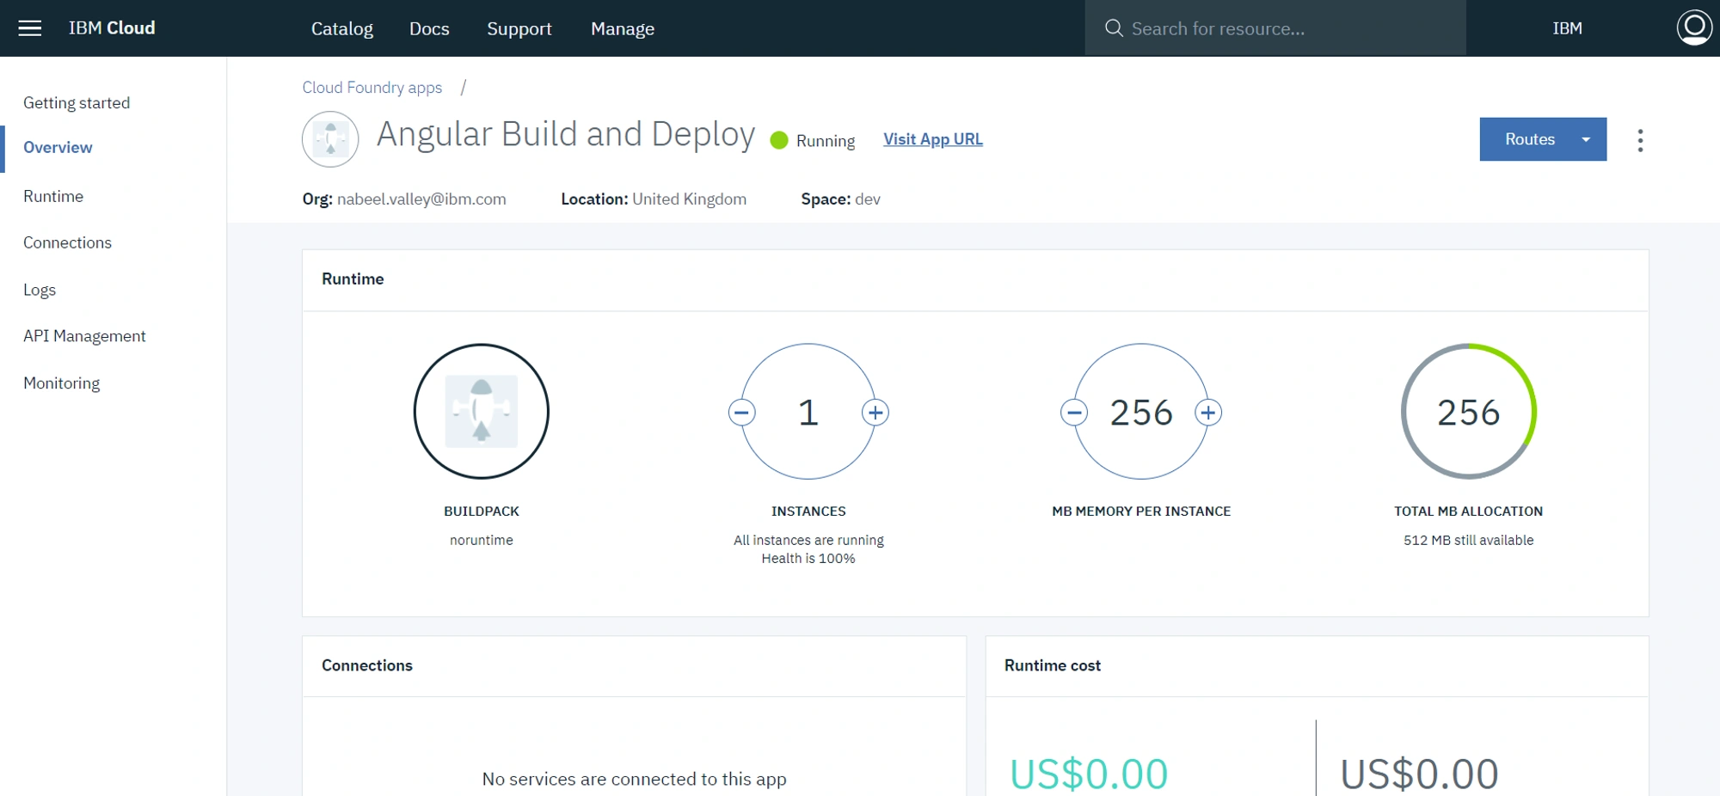Open Connections in the sidebar

tap(67, 242)
